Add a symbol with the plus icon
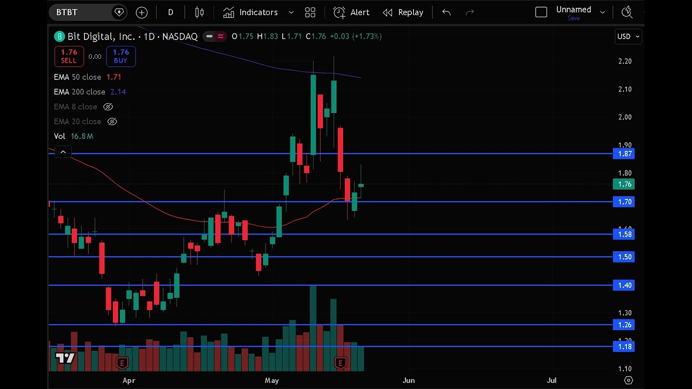Image resolution: width=692 pixels, height=389 pixels. click(142, 12)
